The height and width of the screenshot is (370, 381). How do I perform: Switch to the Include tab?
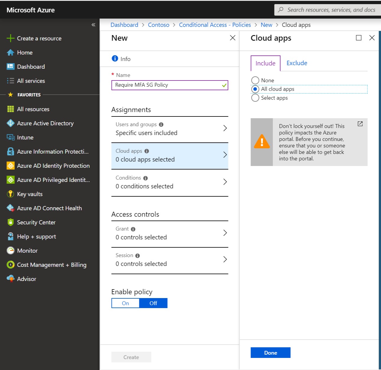click(x=265, y=63)
